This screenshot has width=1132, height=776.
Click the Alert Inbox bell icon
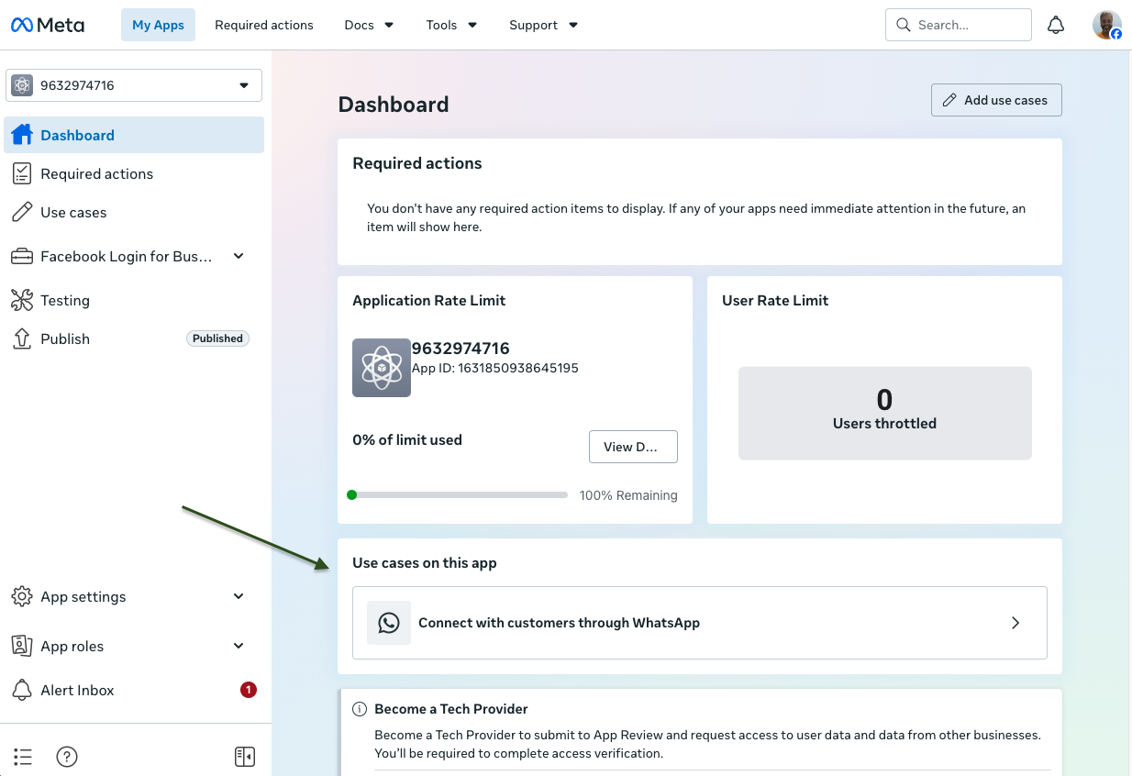click(22, 690)
